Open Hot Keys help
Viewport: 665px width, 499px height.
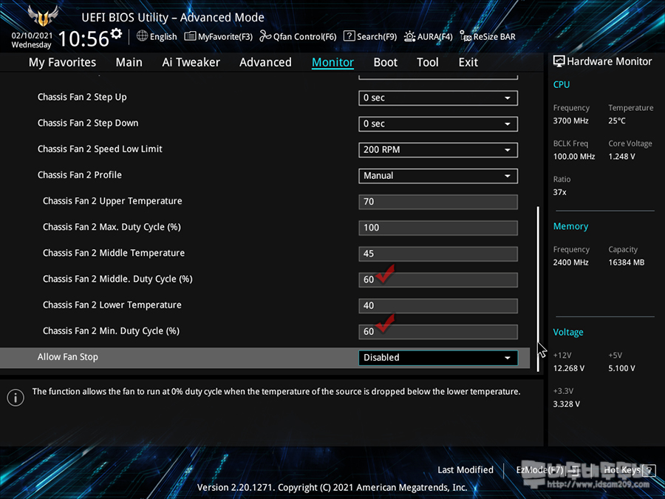(629, 470)
